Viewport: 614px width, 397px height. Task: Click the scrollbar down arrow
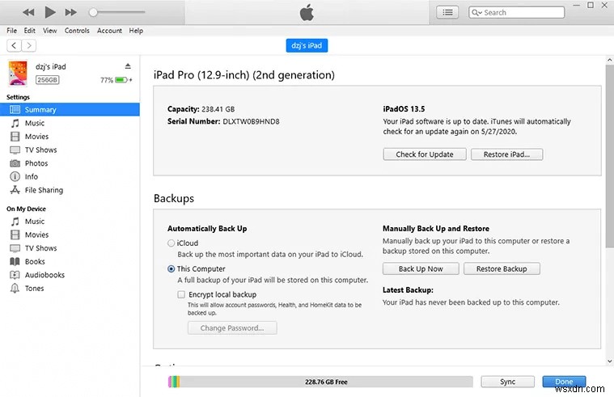point(609,361)
